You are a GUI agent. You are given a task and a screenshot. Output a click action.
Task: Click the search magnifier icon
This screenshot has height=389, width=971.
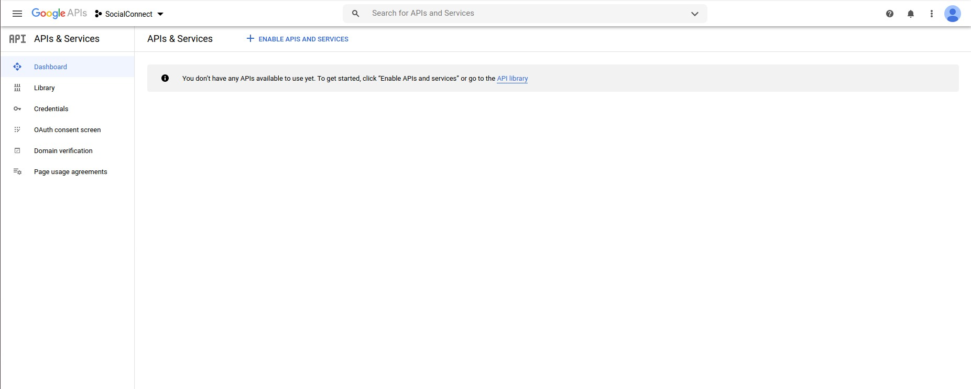pyautogui.click(x=355, y=14)
